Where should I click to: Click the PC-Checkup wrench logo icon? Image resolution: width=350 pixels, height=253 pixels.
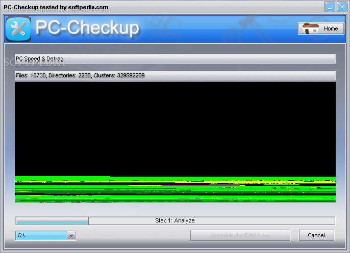[x=18, y=29]
